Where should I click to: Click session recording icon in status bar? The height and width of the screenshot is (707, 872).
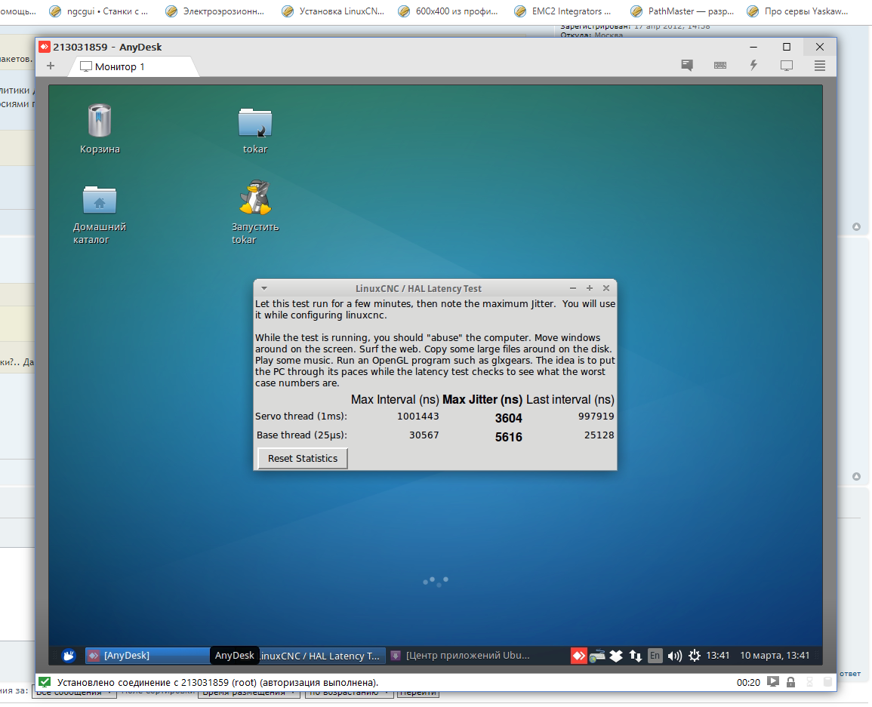[772, 681]
